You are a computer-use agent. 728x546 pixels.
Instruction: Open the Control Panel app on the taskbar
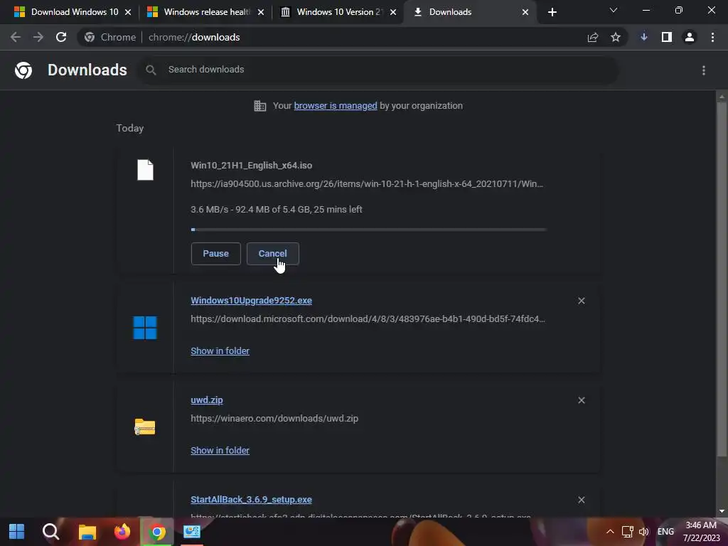192,532
